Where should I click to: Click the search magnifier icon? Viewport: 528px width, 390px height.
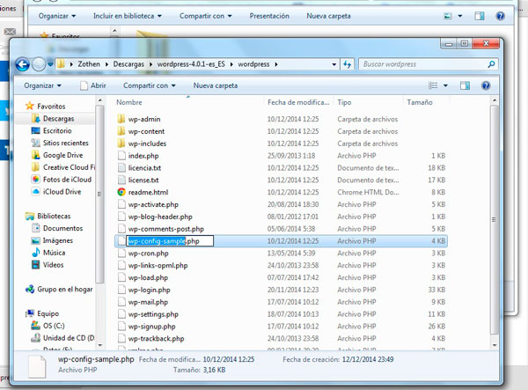click(491, 64)
